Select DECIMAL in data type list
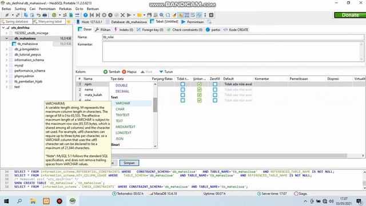Image resolution: width=366 pixels, height=206 pixels. (x=122, y=92)
